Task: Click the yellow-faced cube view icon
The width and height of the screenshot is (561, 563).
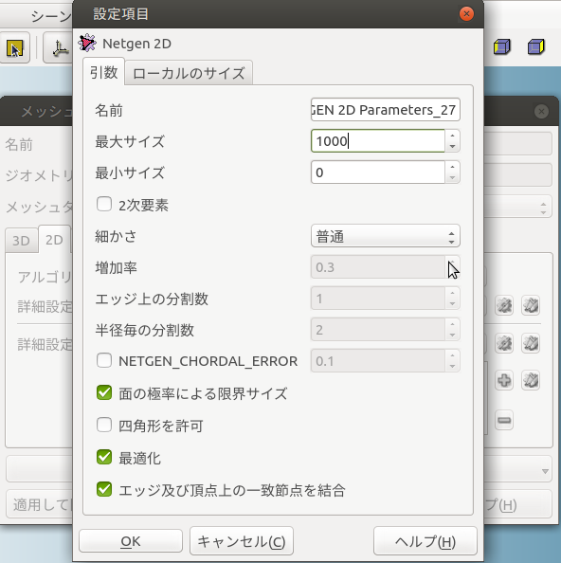Action: point(502,47)
